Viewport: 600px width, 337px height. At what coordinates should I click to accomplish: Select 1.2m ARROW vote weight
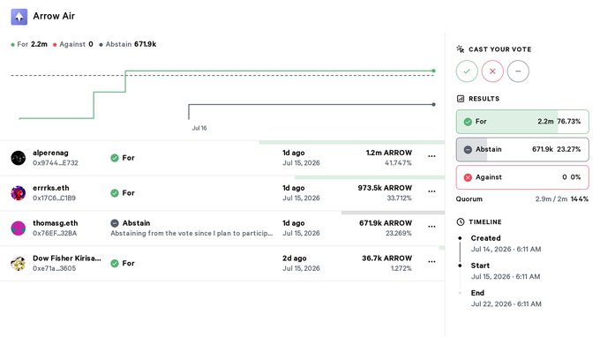(389, 153)
